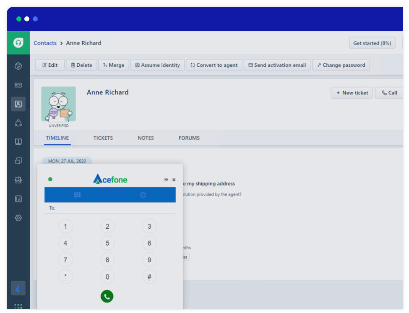Click the Acefone pop-out icon
Viewport: 409px width, 313px height.
coord(166,180)
